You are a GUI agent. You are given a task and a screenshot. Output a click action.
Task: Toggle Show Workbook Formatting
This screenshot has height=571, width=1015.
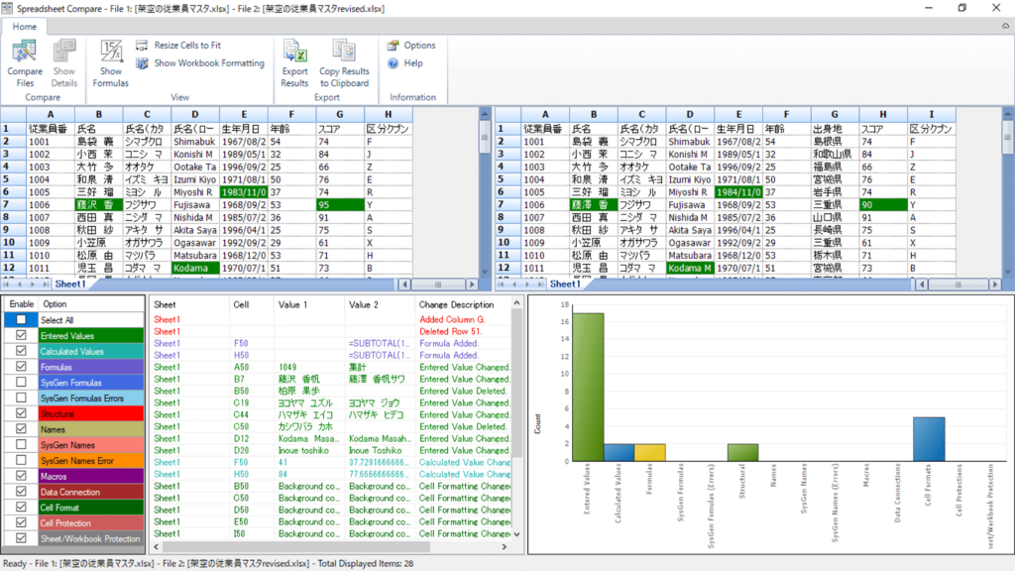pyautogui.click(x=208, y=63)
